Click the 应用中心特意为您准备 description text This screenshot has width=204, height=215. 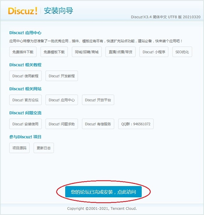(x=96, y=41)
